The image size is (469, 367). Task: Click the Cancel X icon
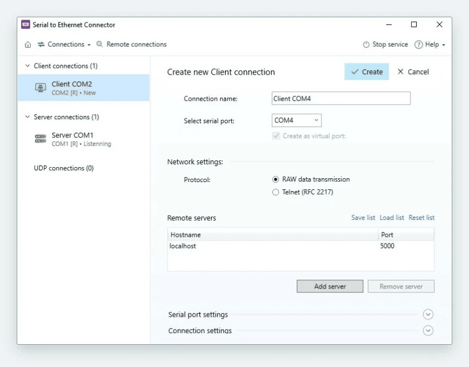[400, 72]
